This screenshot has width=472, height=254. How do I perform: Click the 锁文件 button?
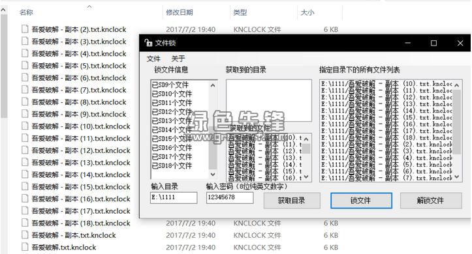coord(361,201)
